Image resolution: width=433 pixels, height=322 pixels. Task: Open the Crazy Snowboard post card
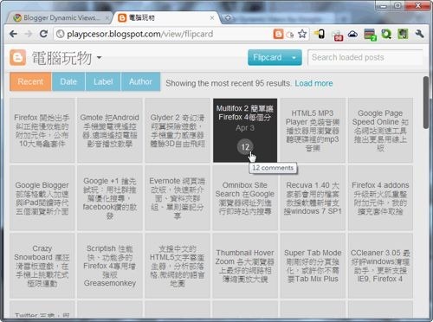(x=42, y=266)
